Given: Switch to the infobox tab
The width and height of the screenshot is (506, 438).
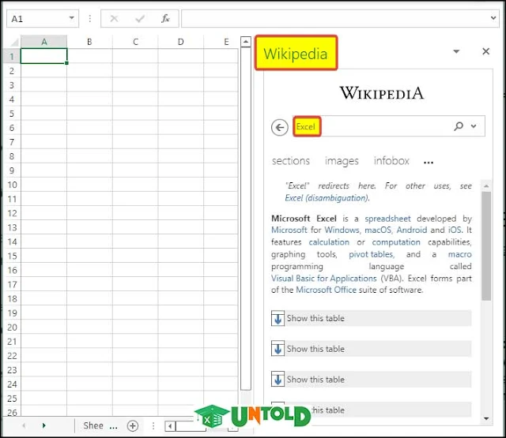Looking at the screenshot, I should click(x=391, y=161).
